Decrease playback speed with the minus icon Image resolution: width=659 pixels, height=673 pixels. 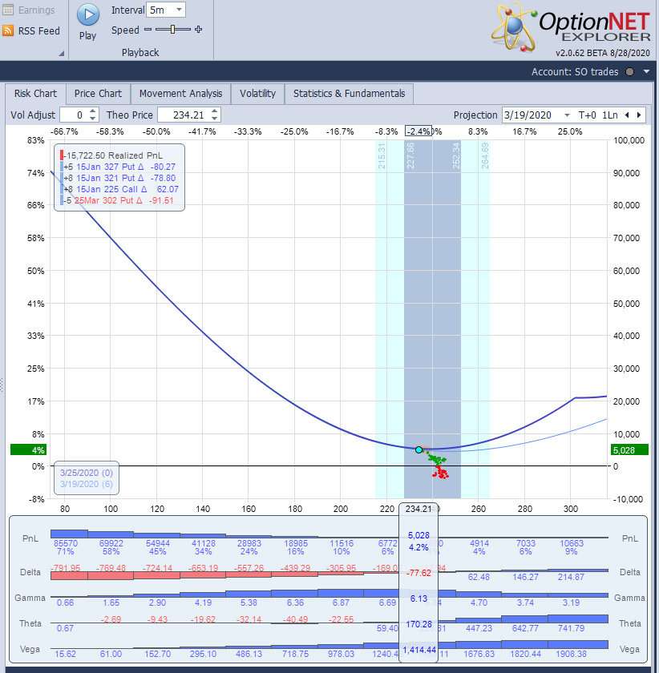[x=148, y=29]
